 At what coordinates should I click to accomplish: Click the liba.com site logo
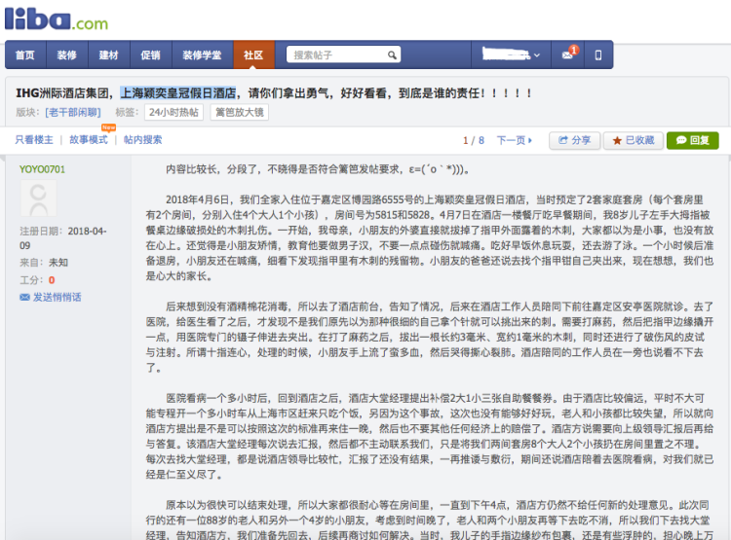pos(57,19)
